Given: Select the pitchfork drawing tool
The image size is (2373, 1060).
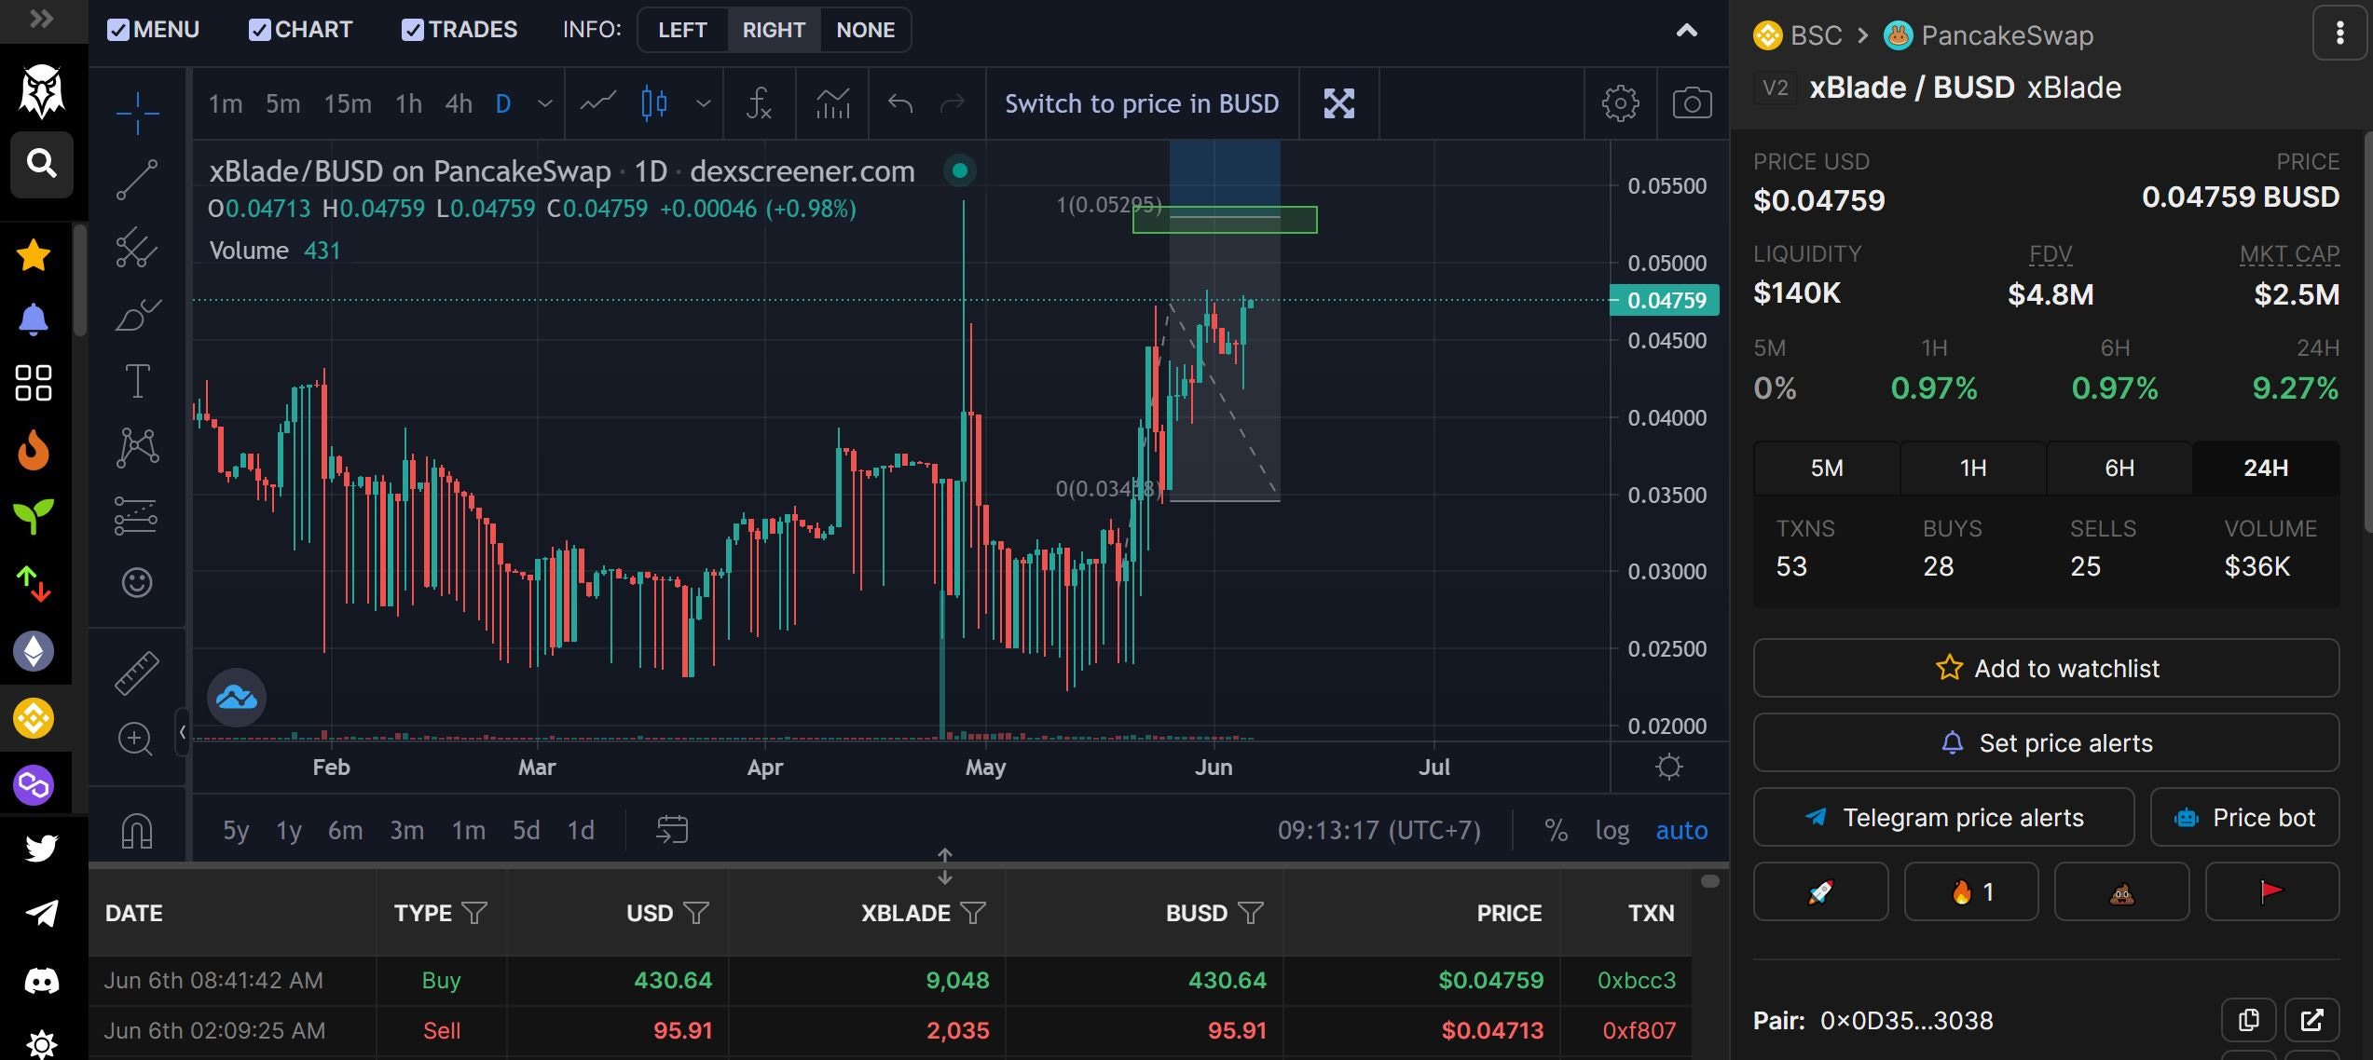Looking at the screenshot, I should [x=137, y=247].
